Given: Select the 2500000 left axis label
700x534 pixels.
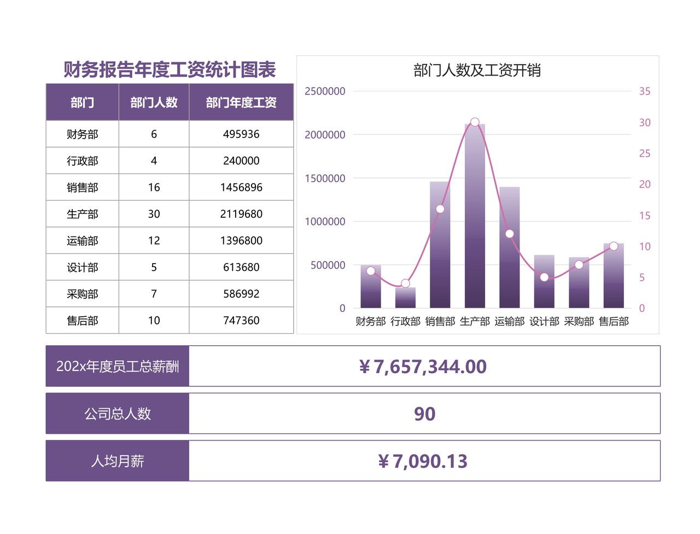Looking at the screenshot, I should [325, 91].
